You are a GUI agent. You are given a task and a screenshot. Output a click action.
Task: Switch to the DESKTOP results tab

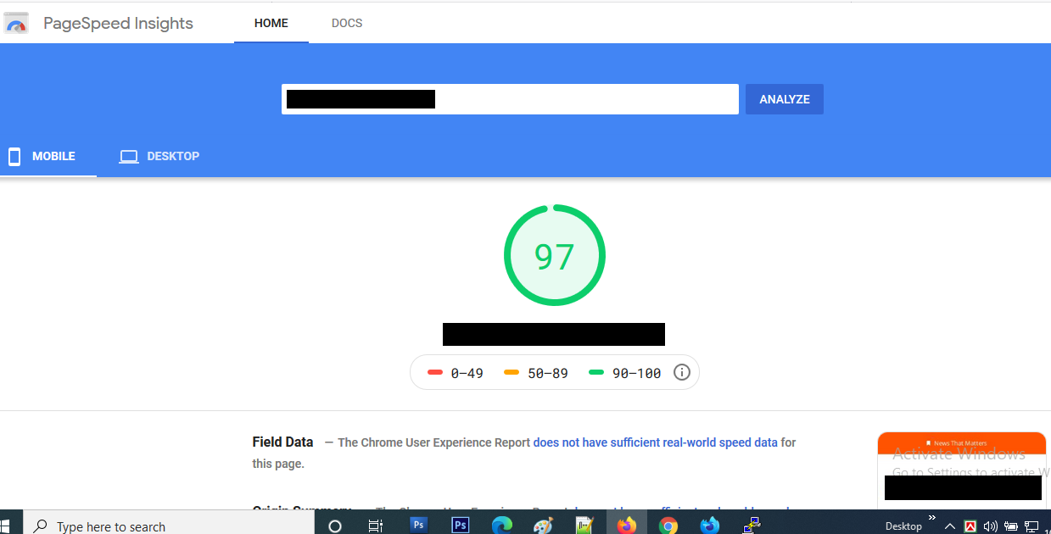159,157
